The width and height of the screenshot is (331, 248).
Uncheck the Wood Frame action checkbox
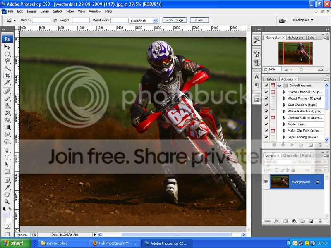coord(266,98)
